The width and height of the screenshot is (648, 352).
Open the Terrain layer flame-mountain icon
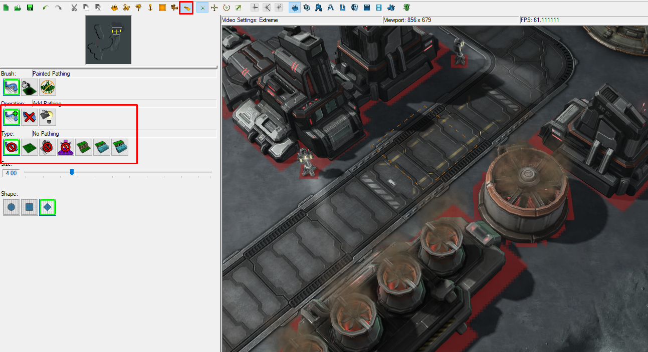pyautogui.click(x=114, y=8)
